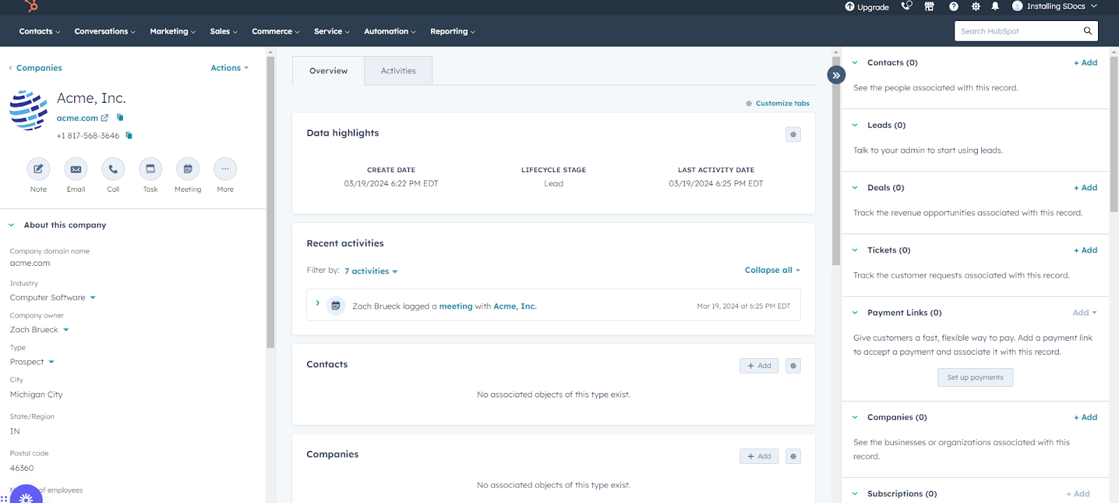Open the Marketing navigation menu
The height and width of the screenshot is (503, 1119).
click(173, 31)
